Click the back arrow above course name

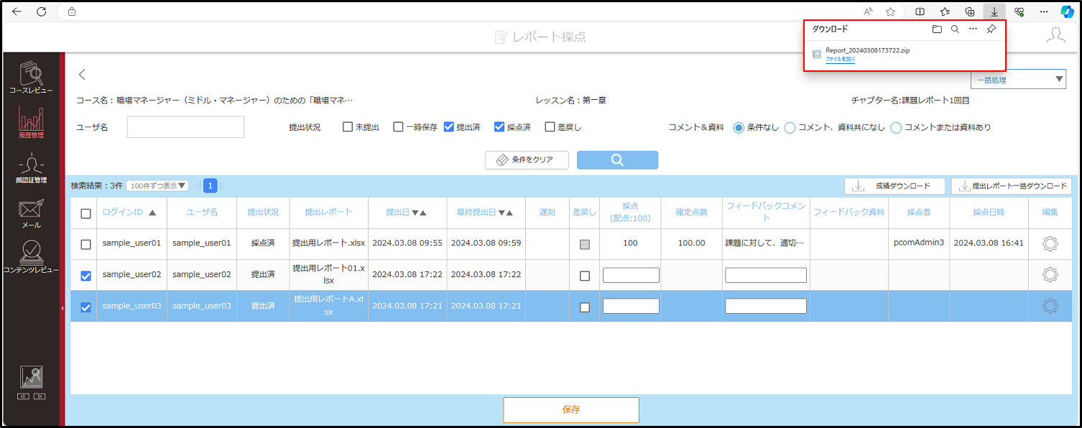click(x=82, y=74)
